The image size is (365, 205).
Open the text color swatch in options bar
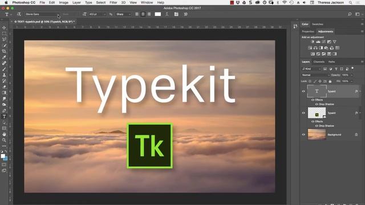[158, 14]
